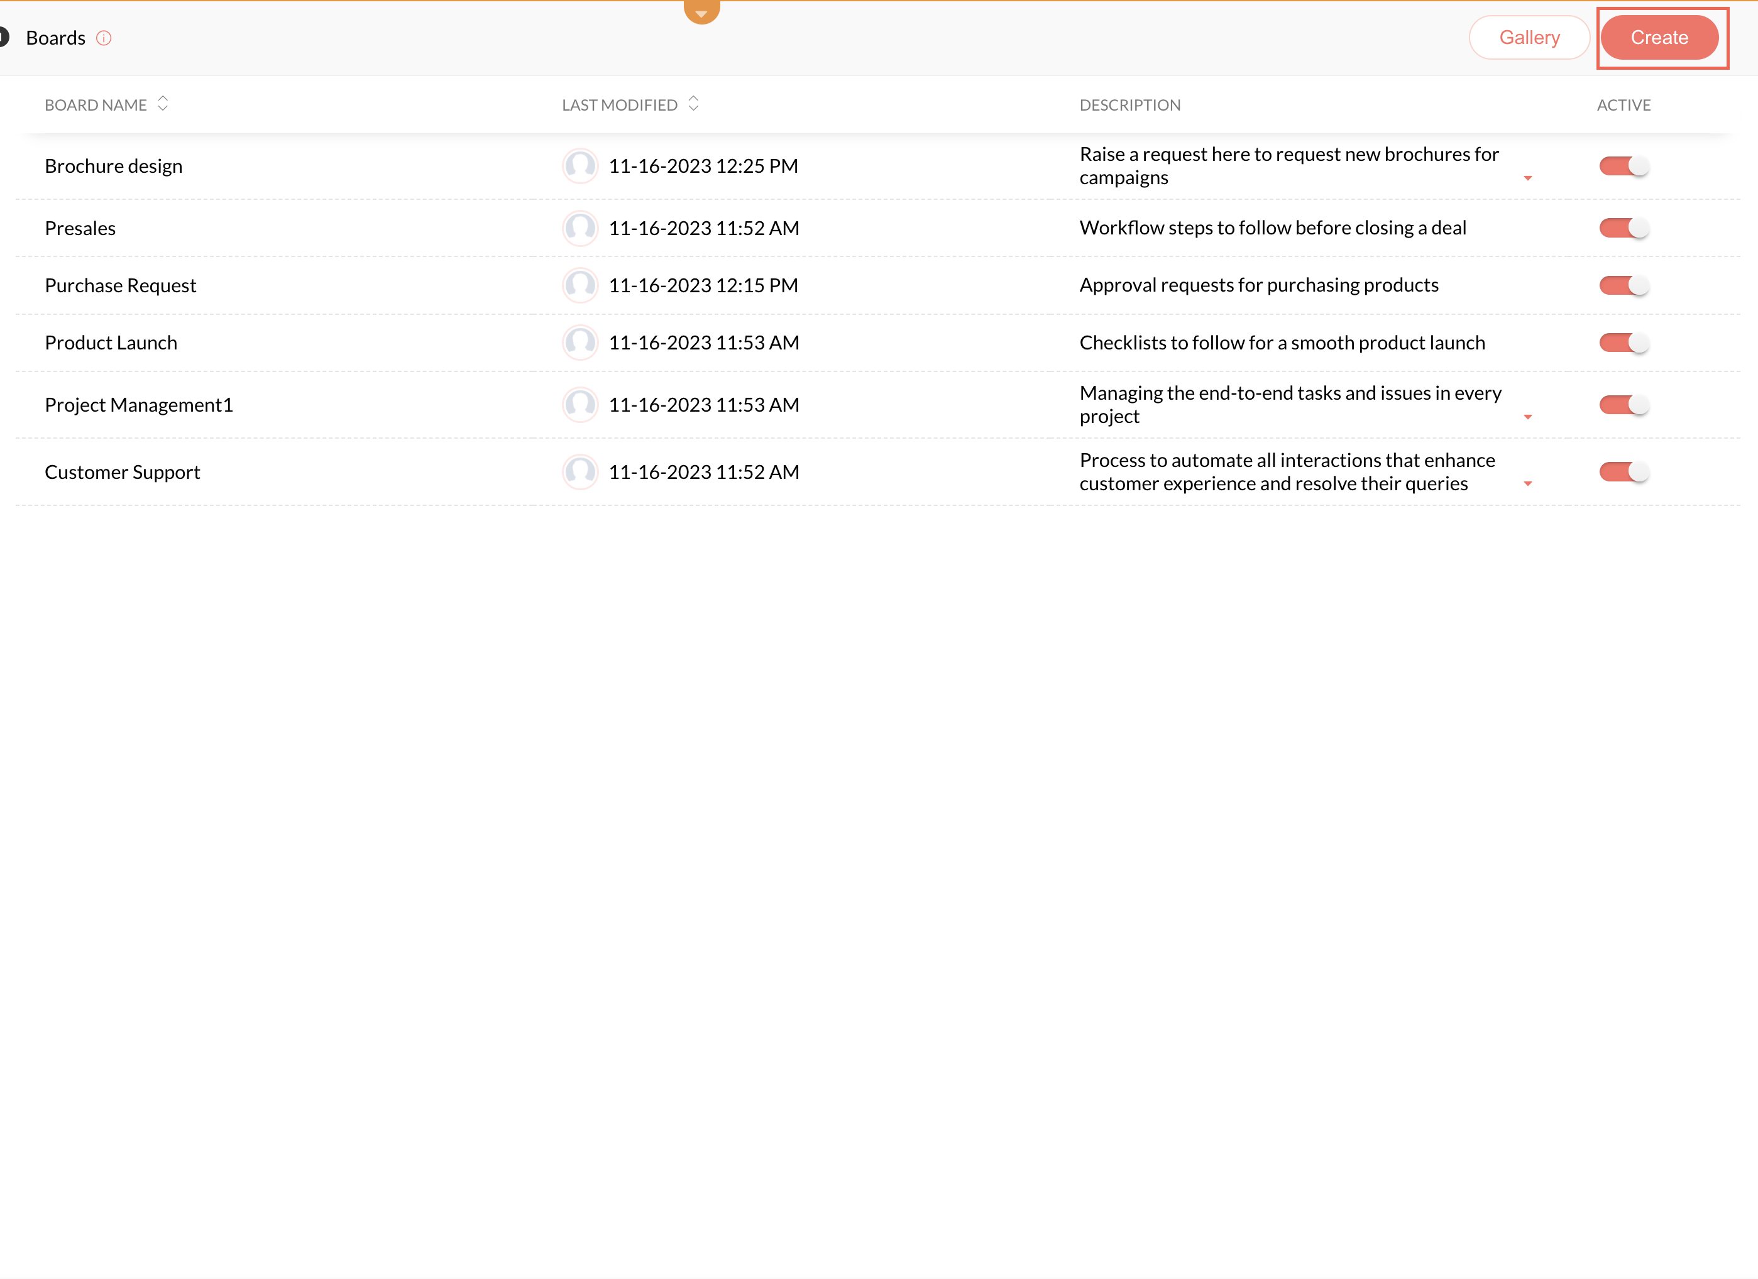Click the info icon next to Boards
1758x1279 pixels.
104,38
